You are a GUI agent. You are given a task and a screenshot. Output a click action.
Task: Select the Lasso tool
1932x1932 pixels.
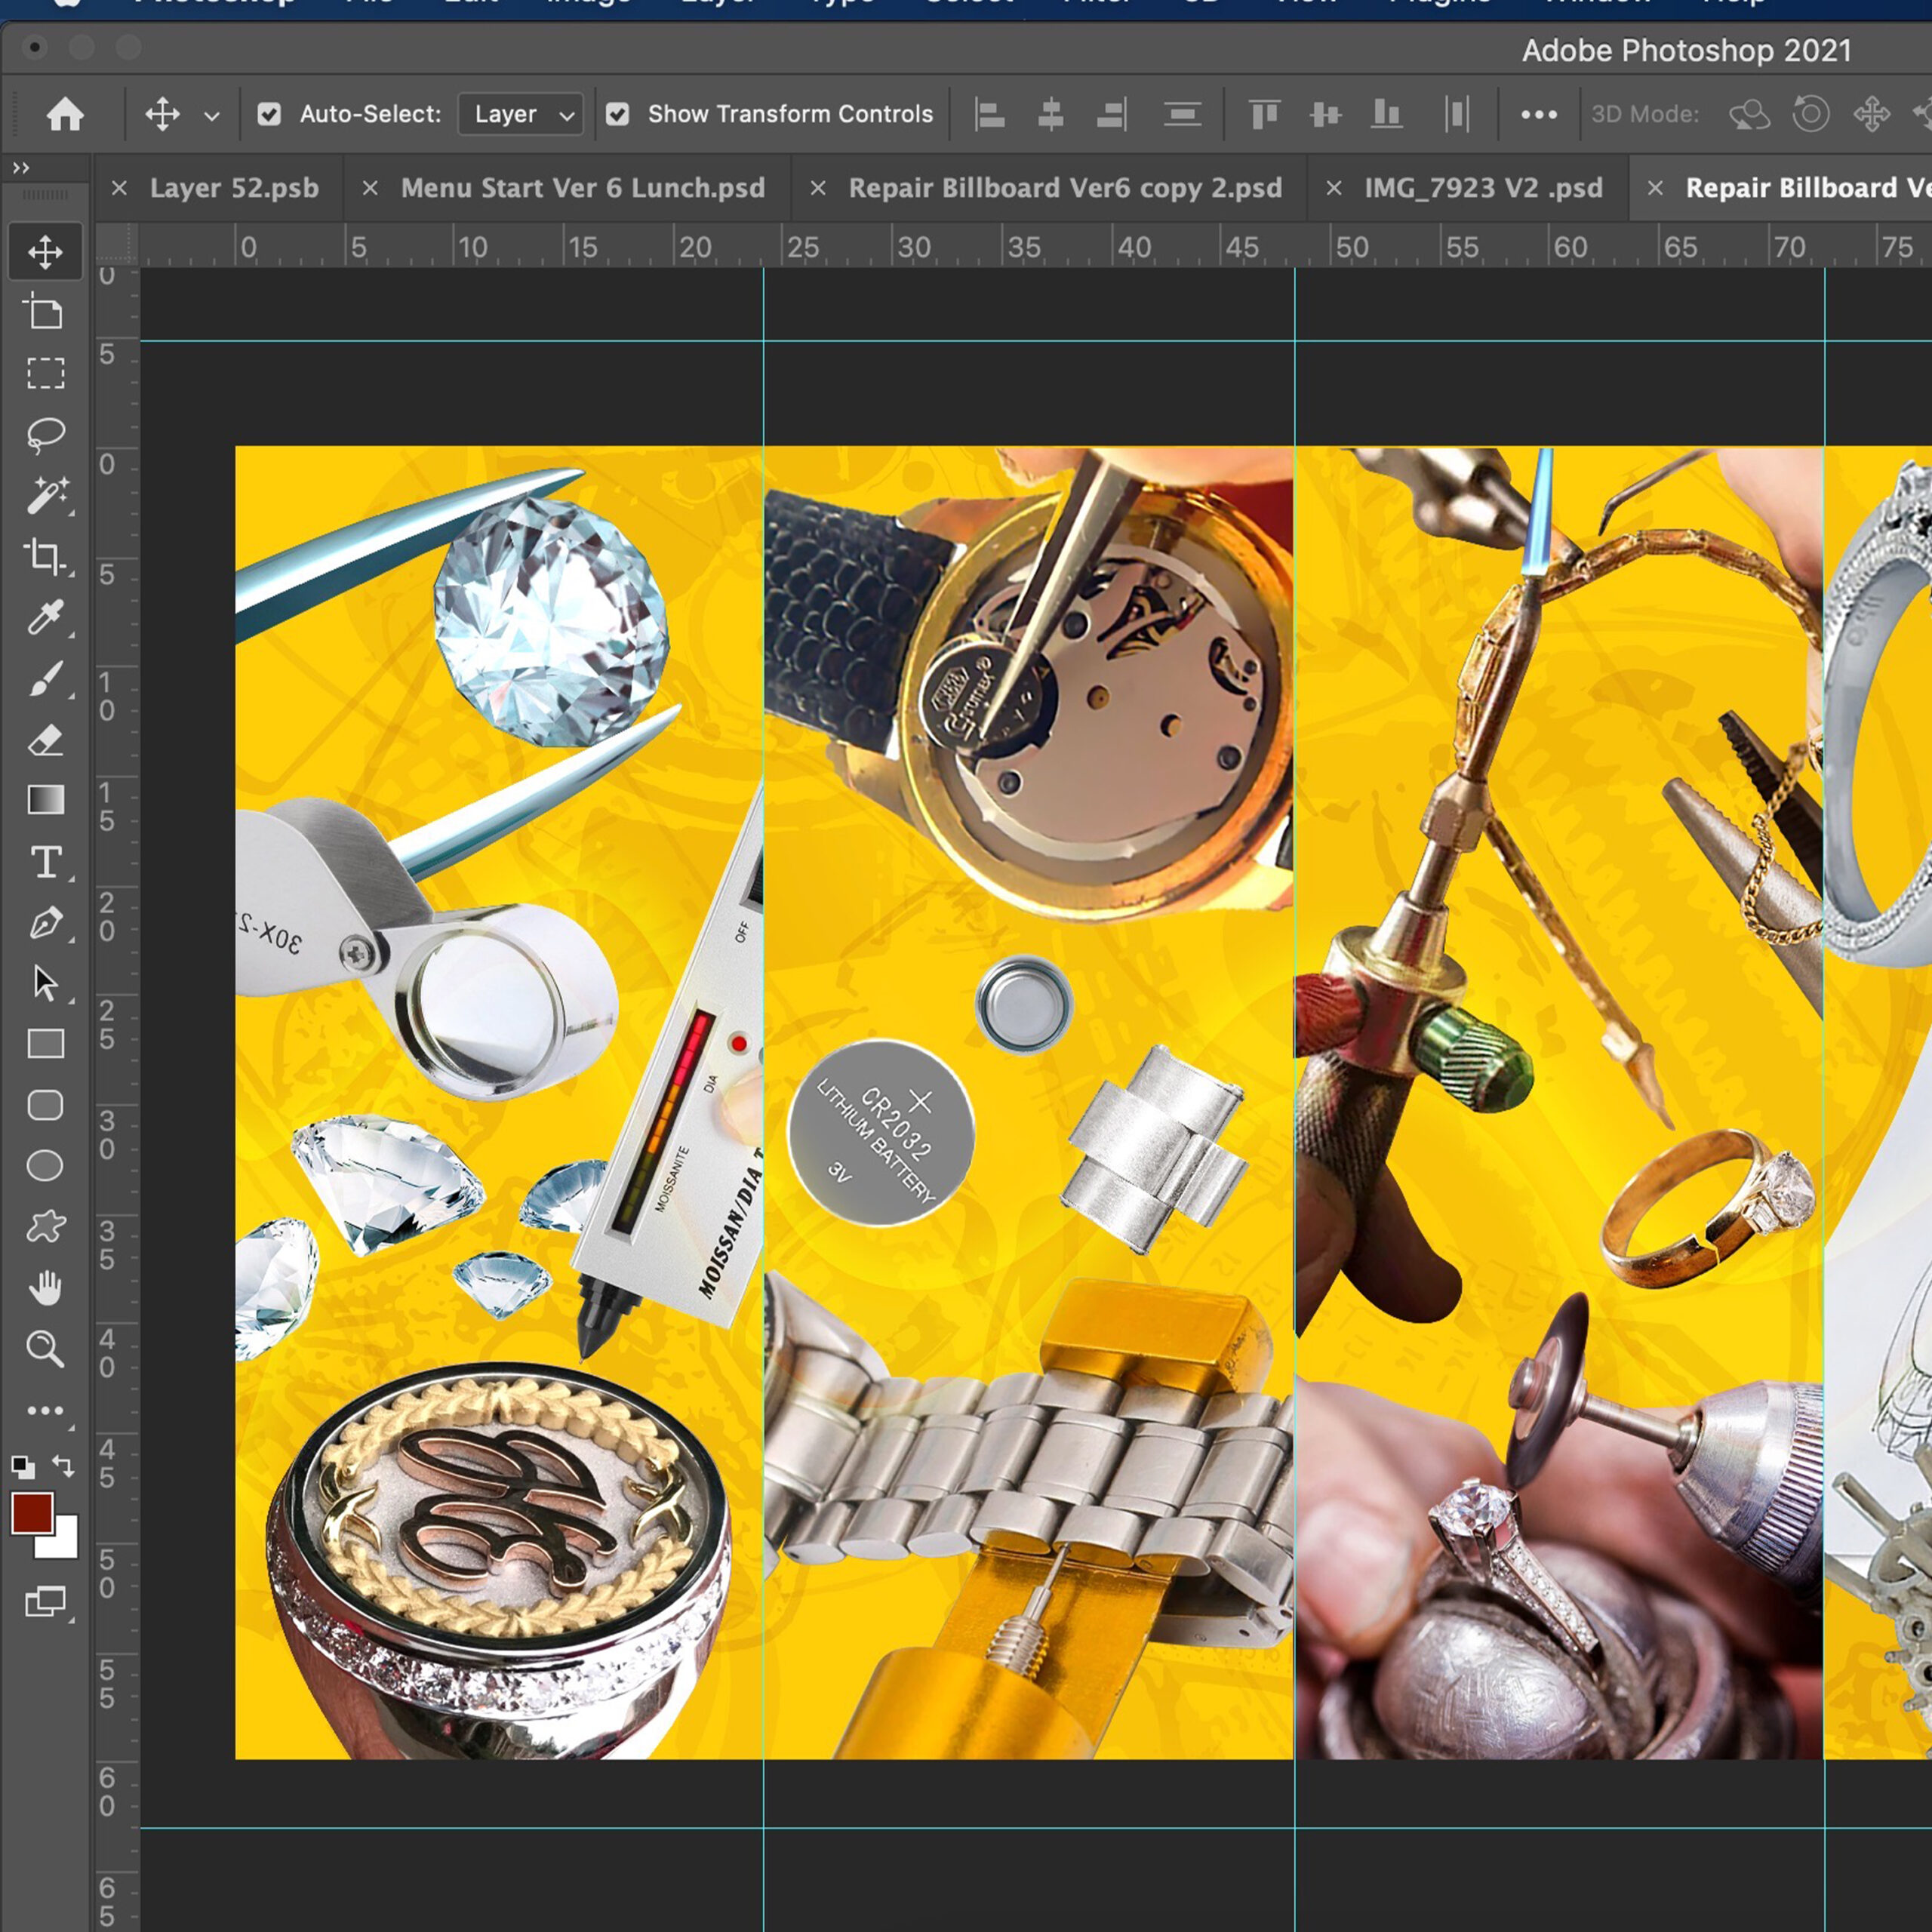click(x=45, y=434)
